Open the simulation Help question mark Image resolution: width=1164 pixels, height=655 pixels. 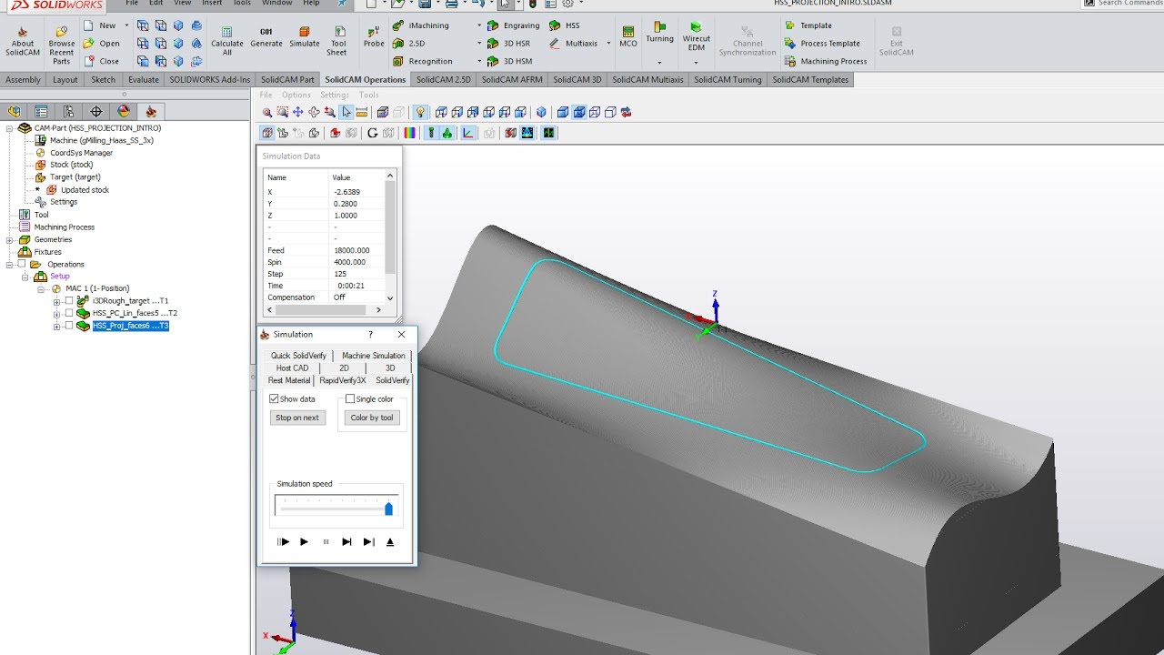(370, 335)
